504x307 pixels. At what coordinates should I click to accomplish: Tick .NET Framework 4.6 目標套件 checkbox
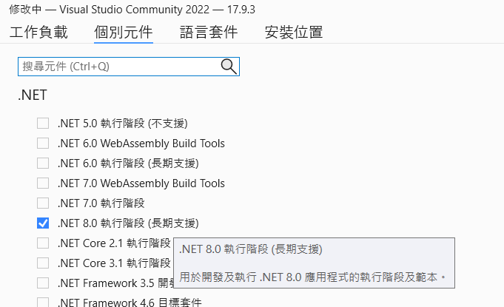click(43, 302)
